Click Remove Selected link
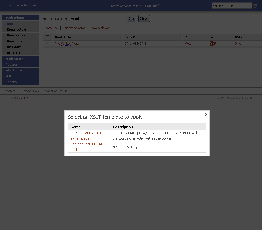Viewport: 262px width, 230px height. [74, 28]
